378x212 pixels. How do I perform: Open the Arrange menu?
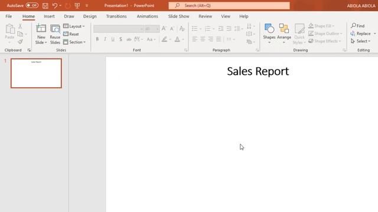click(x=284, y=34)
